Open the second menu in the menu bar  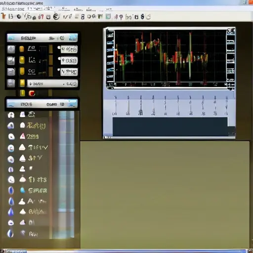(x=41, y=8)
